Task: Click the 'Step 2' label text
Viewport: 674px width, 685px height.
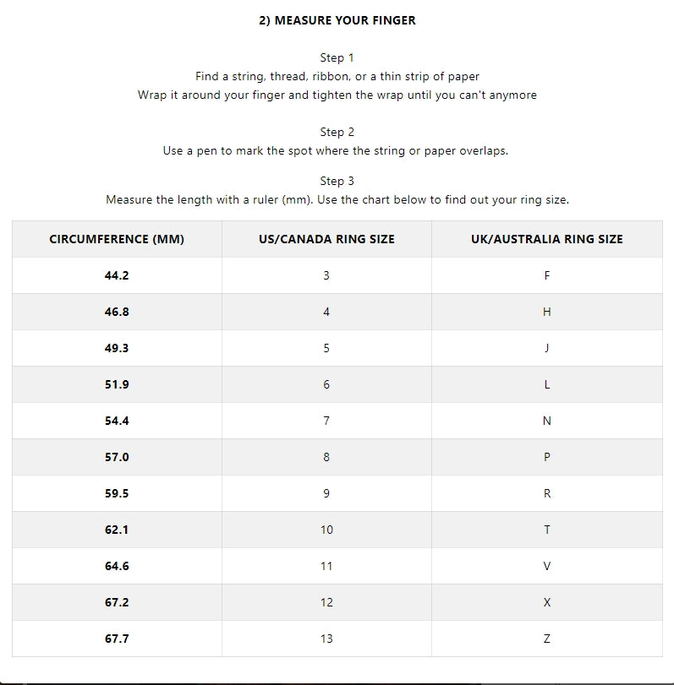Action: pyautogui.click(x=337, y=132)
